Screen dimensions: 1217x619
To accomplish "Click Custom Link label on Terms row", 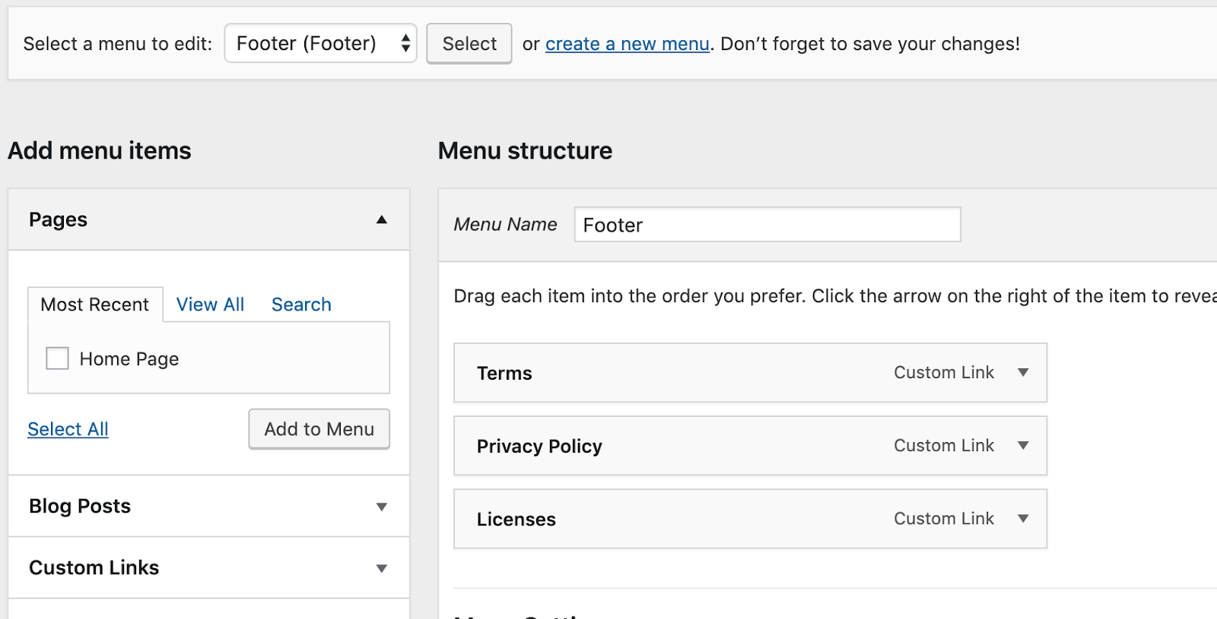I will pyautogui.click(x=944, y=372).
